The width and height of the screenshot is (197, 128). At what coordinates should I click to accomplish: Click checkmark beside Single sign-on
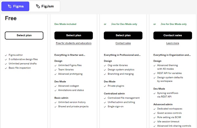tap(105, 107)
